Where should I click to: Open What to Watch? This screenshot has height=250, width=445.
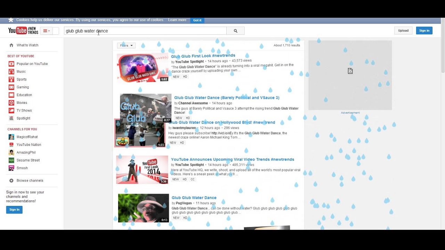coord(27,45)
